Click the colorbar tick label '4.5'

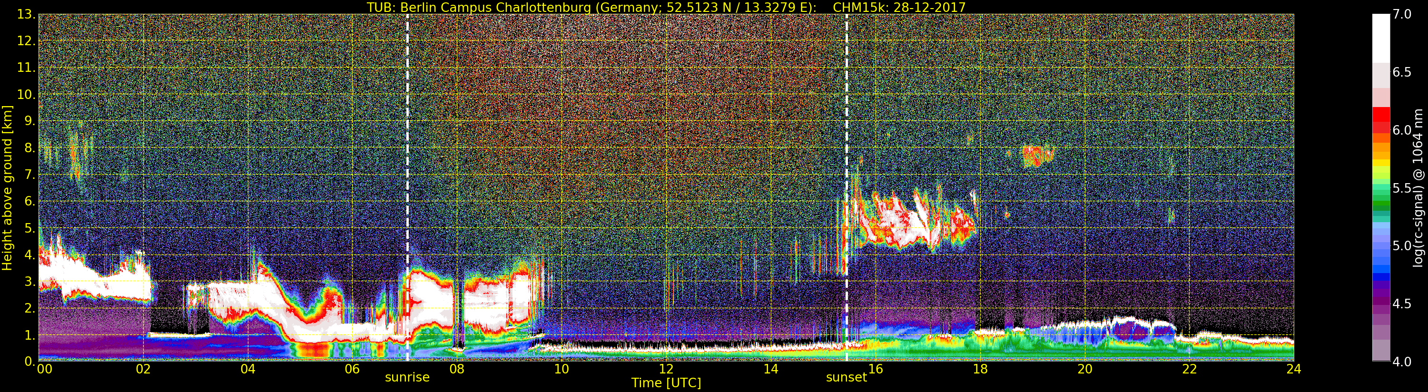[1402, 304]
